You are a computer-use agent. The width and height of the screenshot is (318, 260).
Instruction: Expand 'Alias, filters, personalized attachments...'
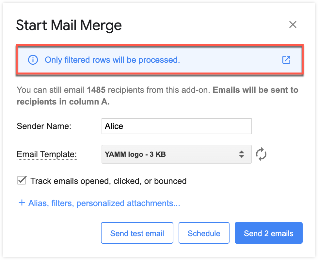click(x=104, y=203)
